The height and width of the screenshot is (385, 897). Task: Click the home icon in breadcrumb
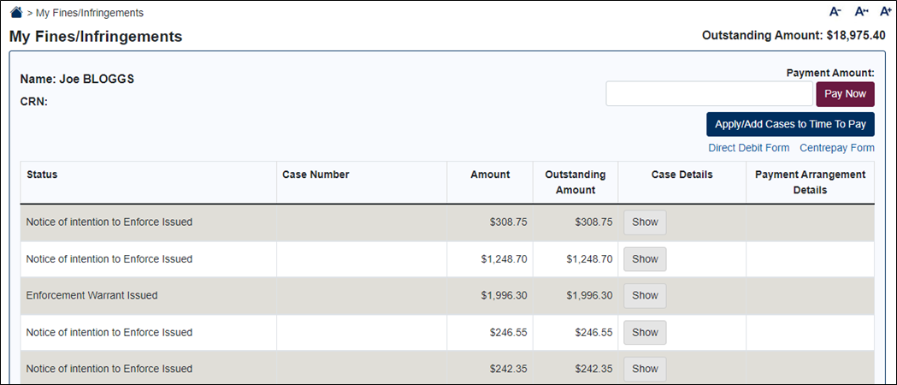16,12
